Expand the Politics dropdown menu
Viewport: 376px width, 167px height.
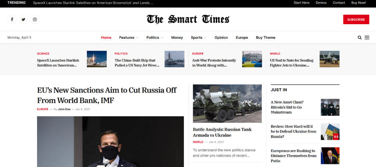155,37
